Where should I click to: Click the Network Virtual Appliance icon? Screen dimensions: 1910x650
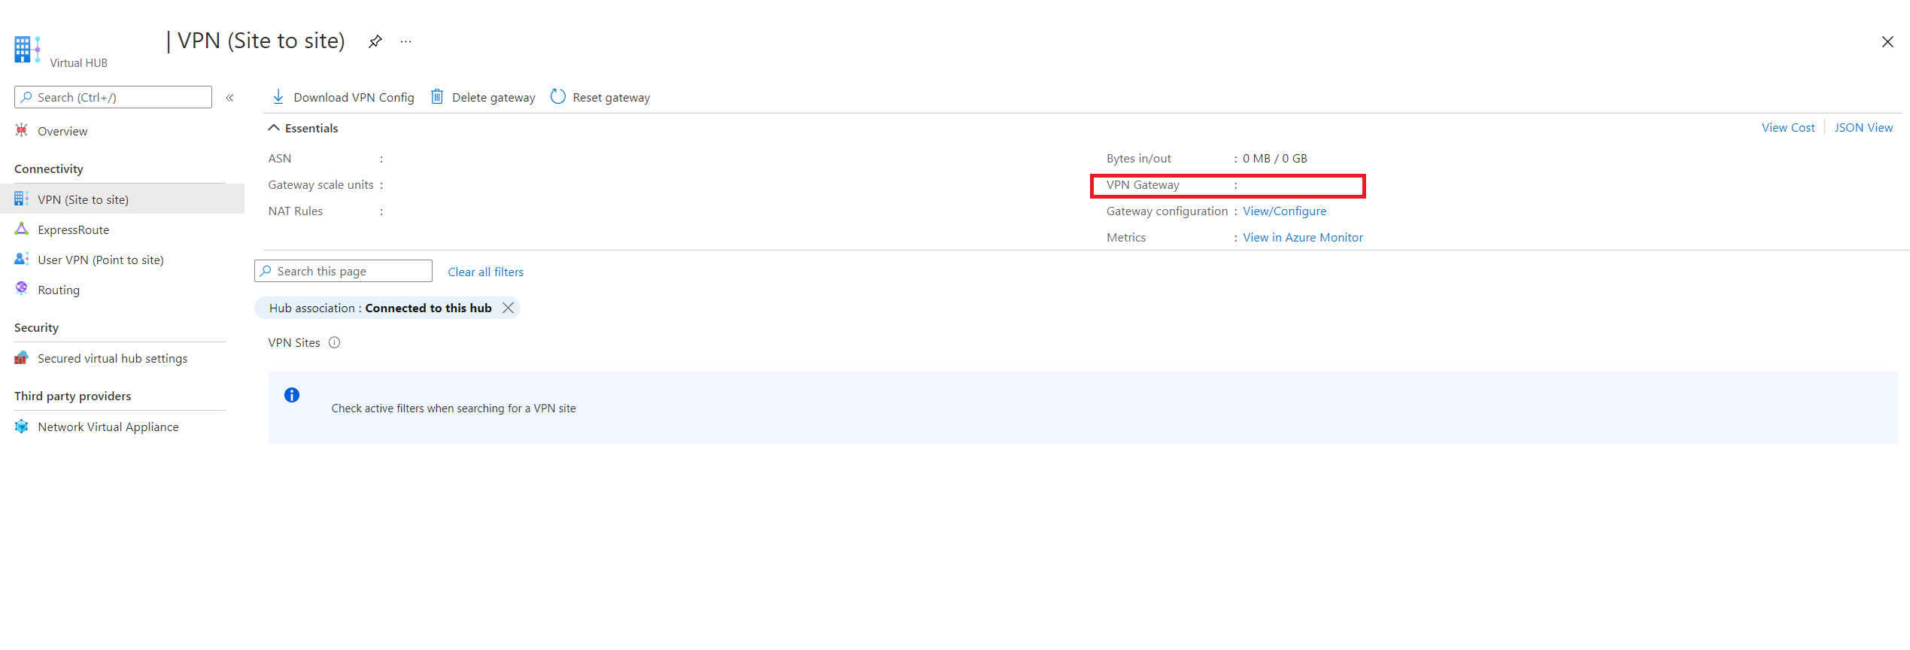tap(22, 427)
